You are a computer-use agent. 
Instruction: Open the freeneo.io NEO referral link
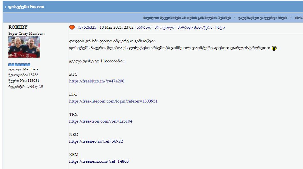pos(96,141)
